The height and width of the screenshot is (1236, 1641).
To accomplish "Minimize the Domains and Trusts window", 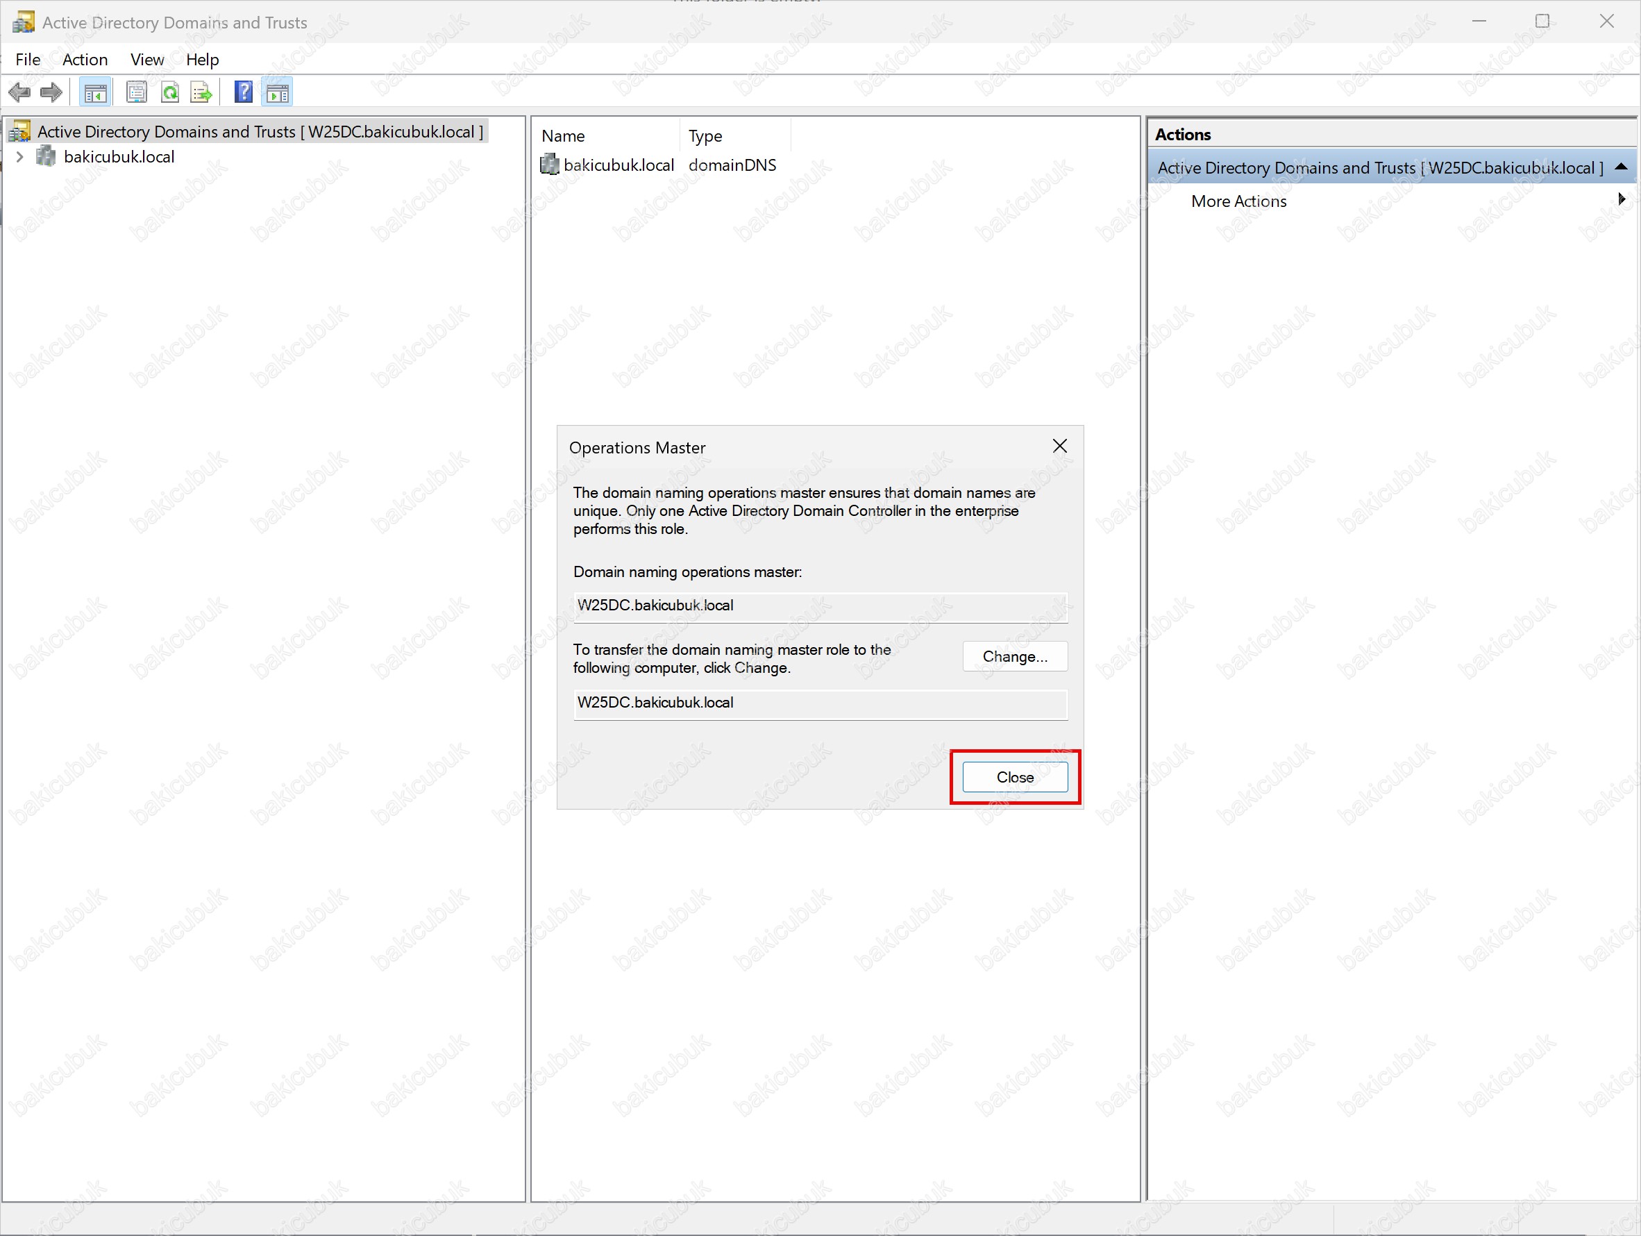I will click(x=1479, y=21).
